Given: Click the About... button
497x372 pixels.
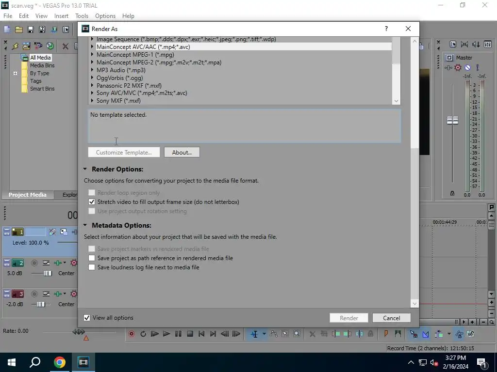Looking at the screenshot, I should 182,152.
